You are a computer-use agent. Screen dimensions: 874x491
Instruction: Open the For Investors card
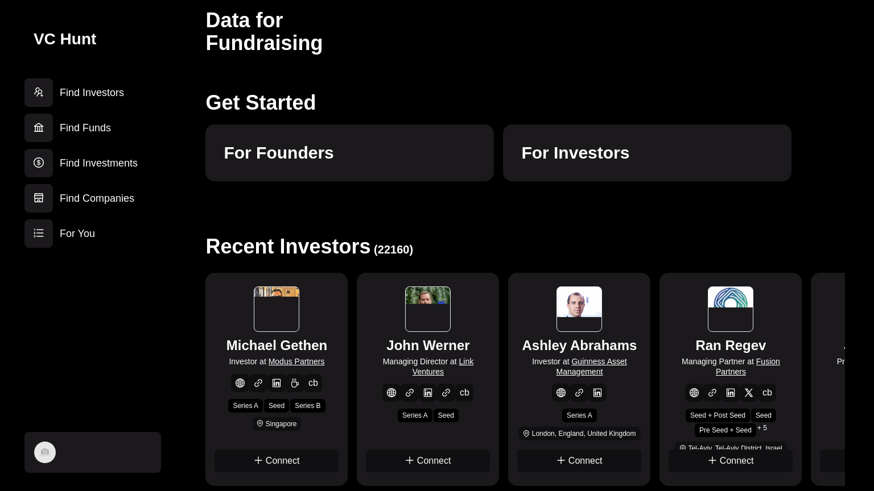pos(647,153)
